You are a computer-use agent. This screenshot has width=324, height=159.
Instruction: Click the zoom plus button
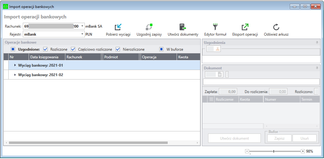303,151
